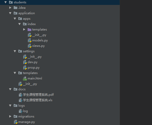The width and height of the screenshot is (152, 125).
Task: Collapse the settings folder arrow
Action: 15,51
